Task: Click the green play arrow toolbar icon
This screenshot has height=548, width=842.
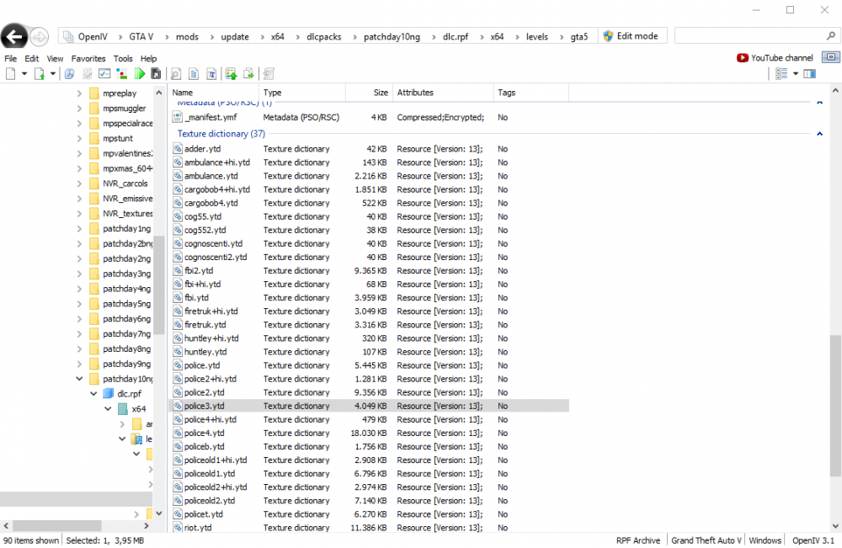Action: [x=140, y=74]
